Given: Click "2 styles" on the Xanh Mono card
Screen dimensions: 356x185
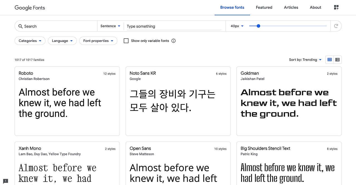Looking at the screenshot, I should click(x=110, y=149).
